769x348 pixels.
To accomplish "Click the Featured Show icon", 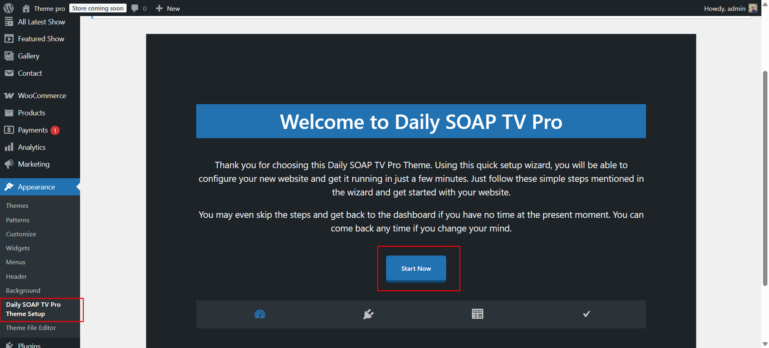I will [x=9, y=38].
